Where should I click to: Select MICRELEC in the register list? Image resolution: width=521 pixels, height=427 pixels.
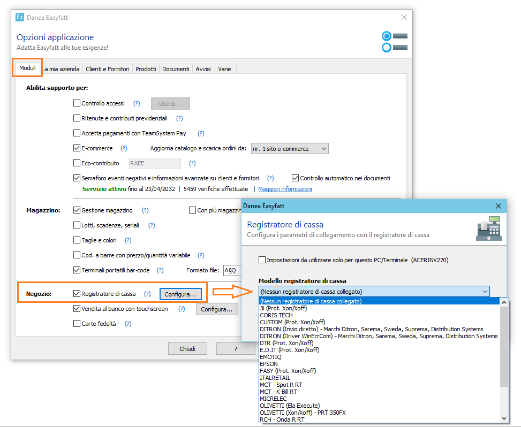coord(379,399)
